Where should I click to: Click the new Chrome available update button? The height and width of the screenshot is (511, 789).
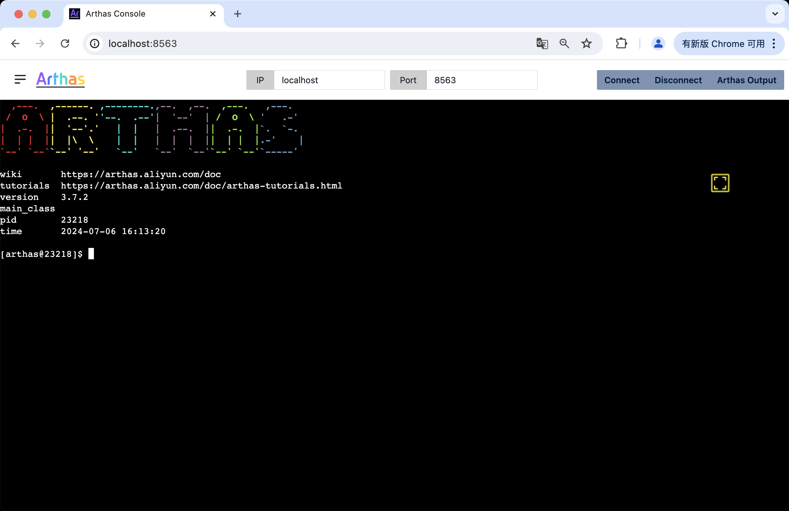pos(723,44)
